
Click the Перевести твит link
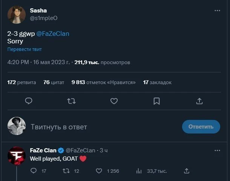tap(25, 49)
